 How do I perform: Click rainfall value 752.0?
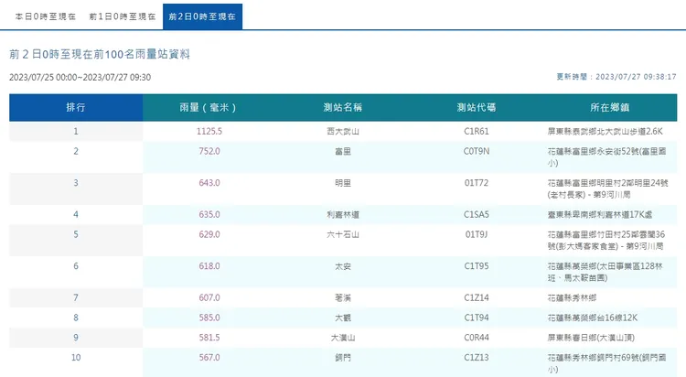click(209, 151)
